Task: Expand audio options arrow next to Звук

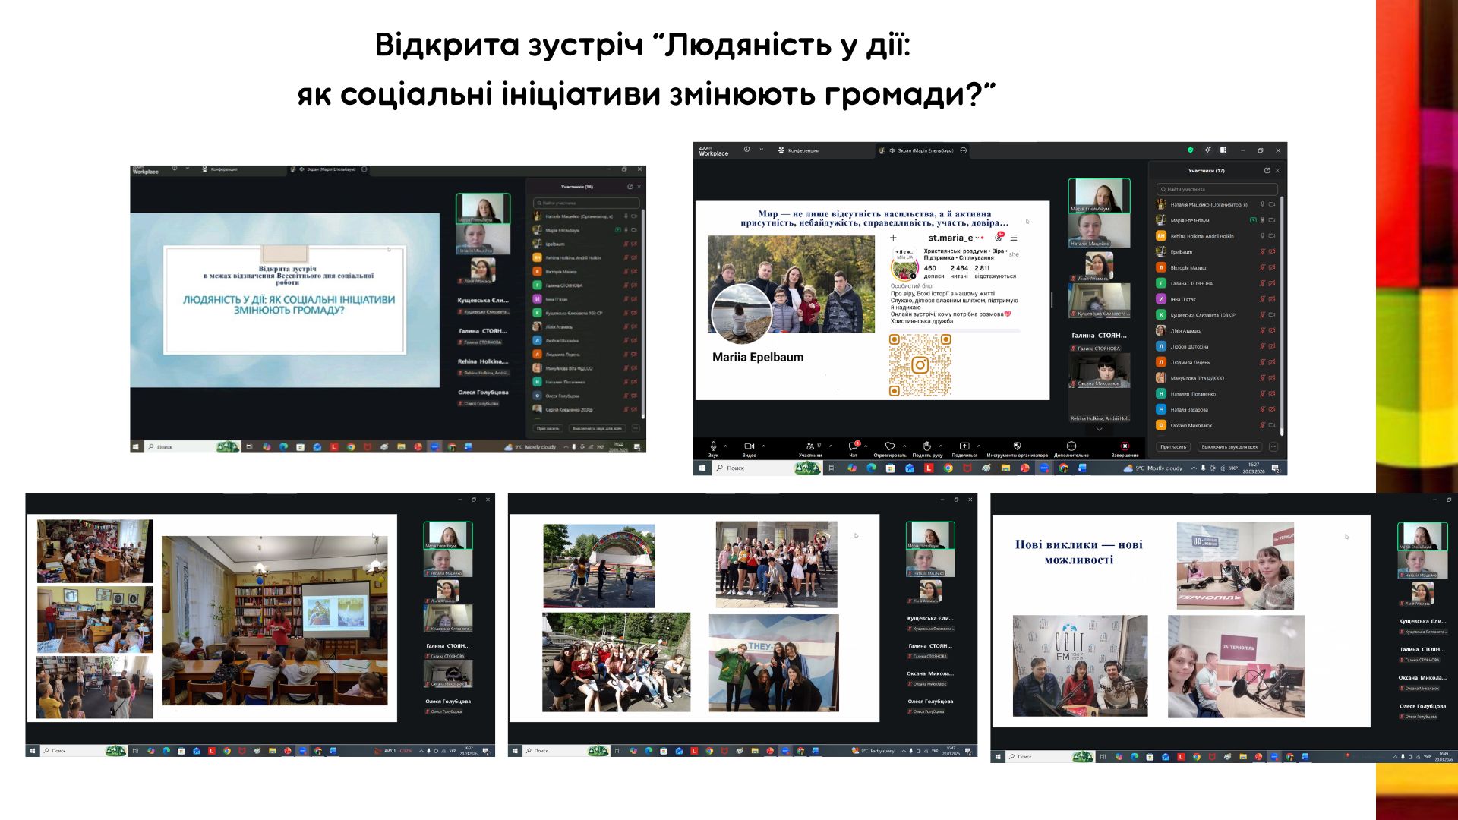Action: pyautogui.click(x=726, y=446)
